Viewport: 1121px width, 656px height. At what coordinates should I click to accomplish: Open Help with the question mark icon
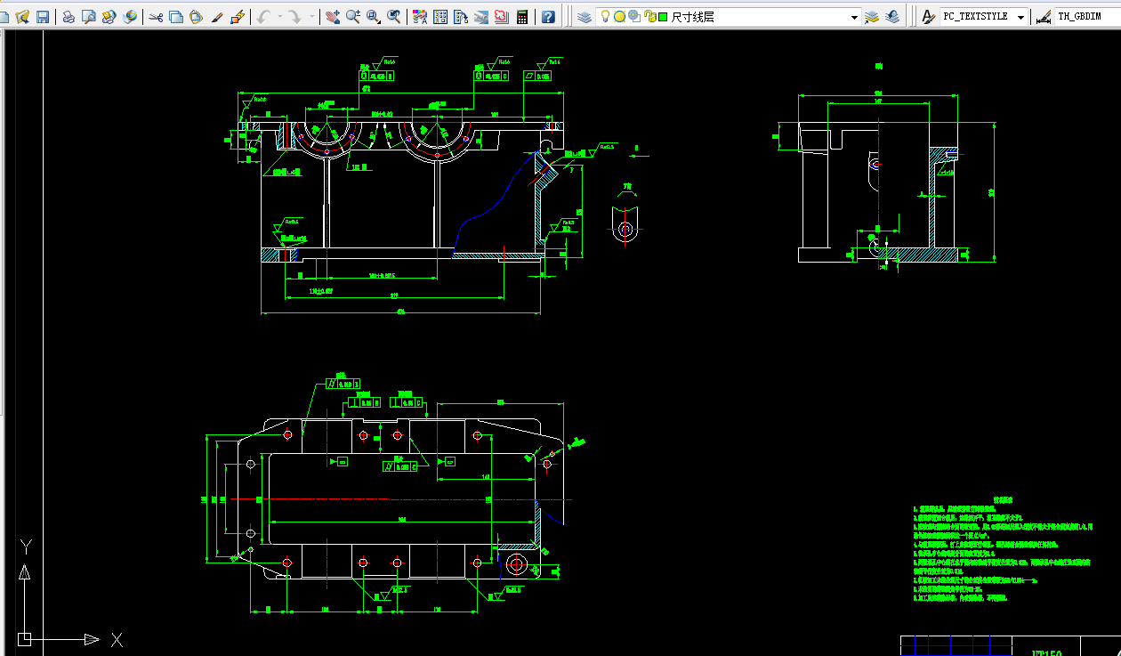pos(548,17)
